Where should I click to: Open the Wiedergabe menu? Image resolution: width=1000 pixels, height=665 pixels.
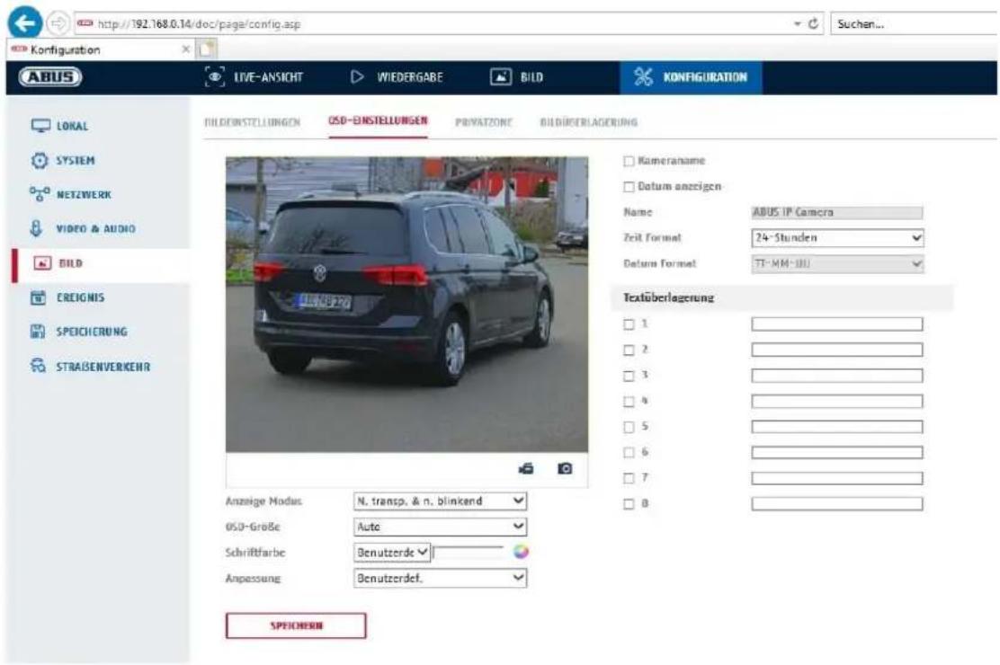396,77
